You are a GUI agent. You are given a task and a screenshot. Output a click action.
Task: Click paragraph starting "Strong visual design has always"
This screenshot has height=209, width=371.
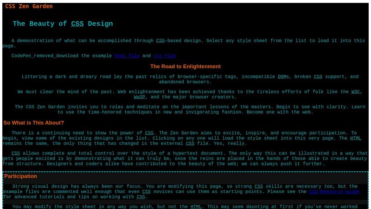185,192
